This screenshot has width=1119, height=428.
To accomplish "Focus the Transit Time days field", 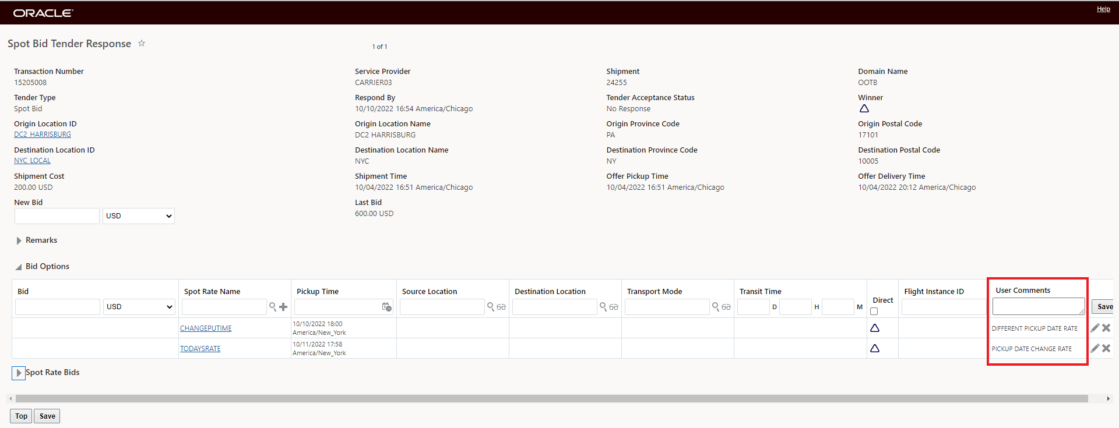I will pos(754,307).
